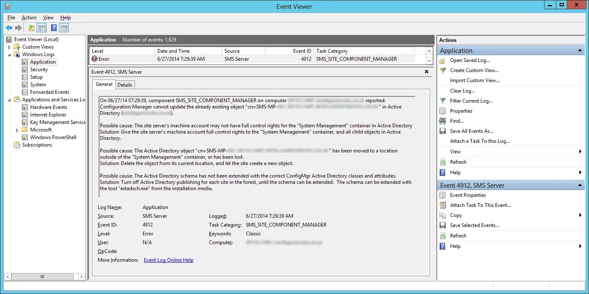The image size is (589, 294).
Task: Collapse the Event 4912, SMS Server section
Action: tap(580, 185)
